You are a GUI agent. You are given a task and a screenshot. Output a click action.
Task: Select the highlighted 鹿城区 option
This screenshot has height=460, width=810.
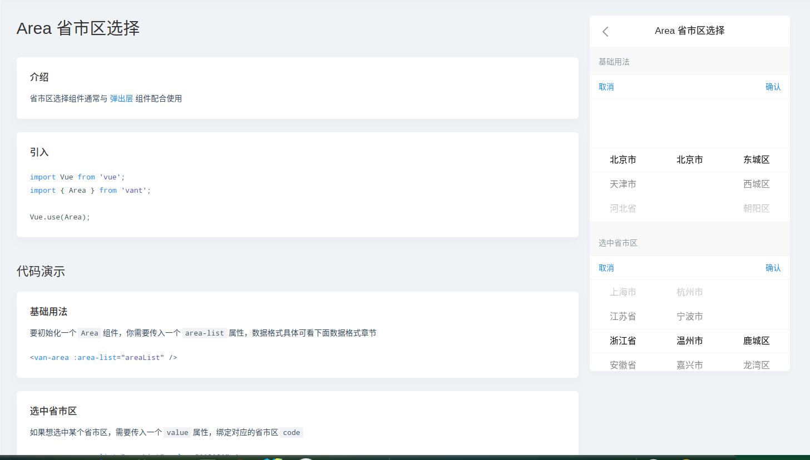pyautogui.click(x=757, y=341)
